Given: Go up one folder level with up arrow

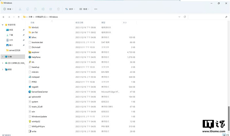Looking at the screenshot, I should click(x=19, y=17).
